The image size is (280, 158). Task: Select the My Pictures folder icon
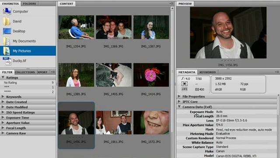coord(7,51)
